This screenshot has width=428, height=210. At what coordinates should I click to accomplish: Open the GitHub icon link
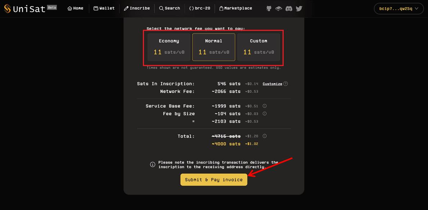point(269,8)
